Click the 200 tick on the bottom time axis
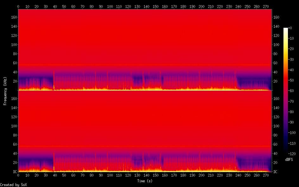299x187 pixels. (x=202, y=175)
